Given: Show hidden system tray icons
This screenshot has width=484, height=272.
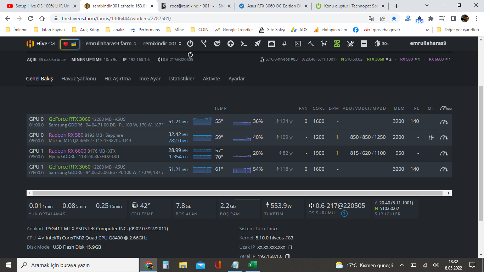Looking at the screenshot, I should [402, 265].
